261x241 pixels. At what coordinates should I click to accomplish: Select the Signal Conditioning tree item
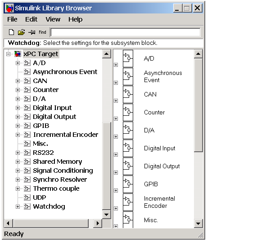[63, 171]
